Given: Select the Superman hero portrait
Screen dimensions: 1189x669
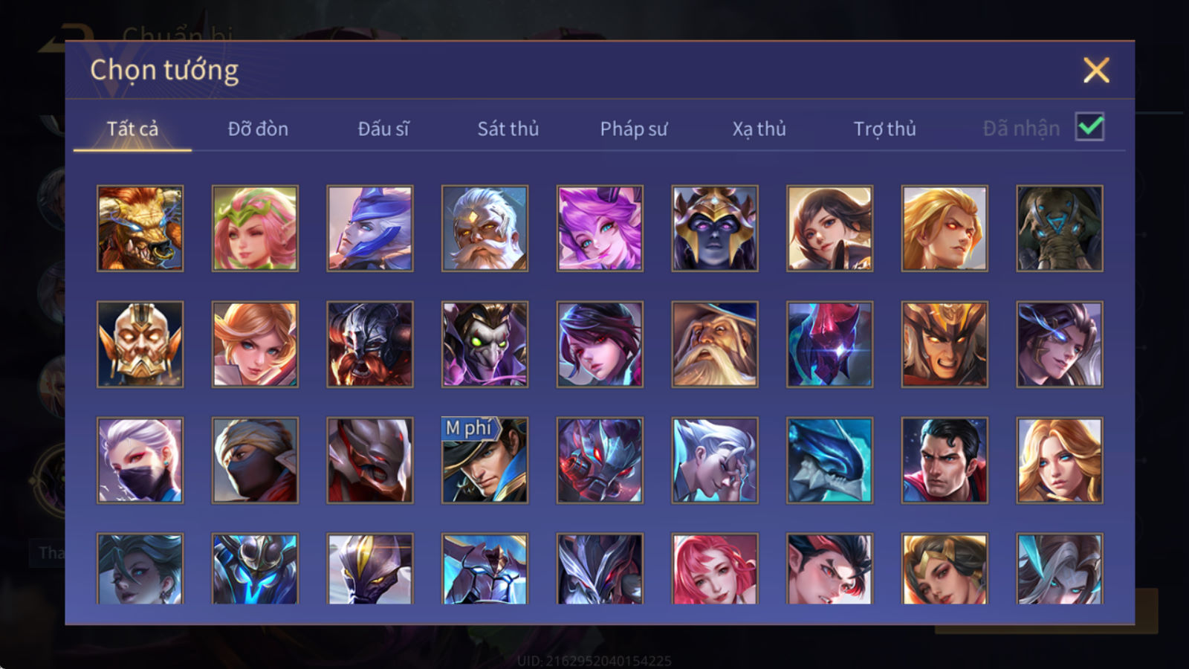Looking at the screenshot, I should 945,460.
